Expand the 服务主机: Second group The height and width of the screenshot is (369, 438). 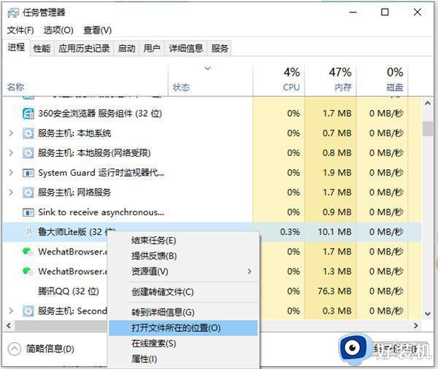[x=11, y=311]
